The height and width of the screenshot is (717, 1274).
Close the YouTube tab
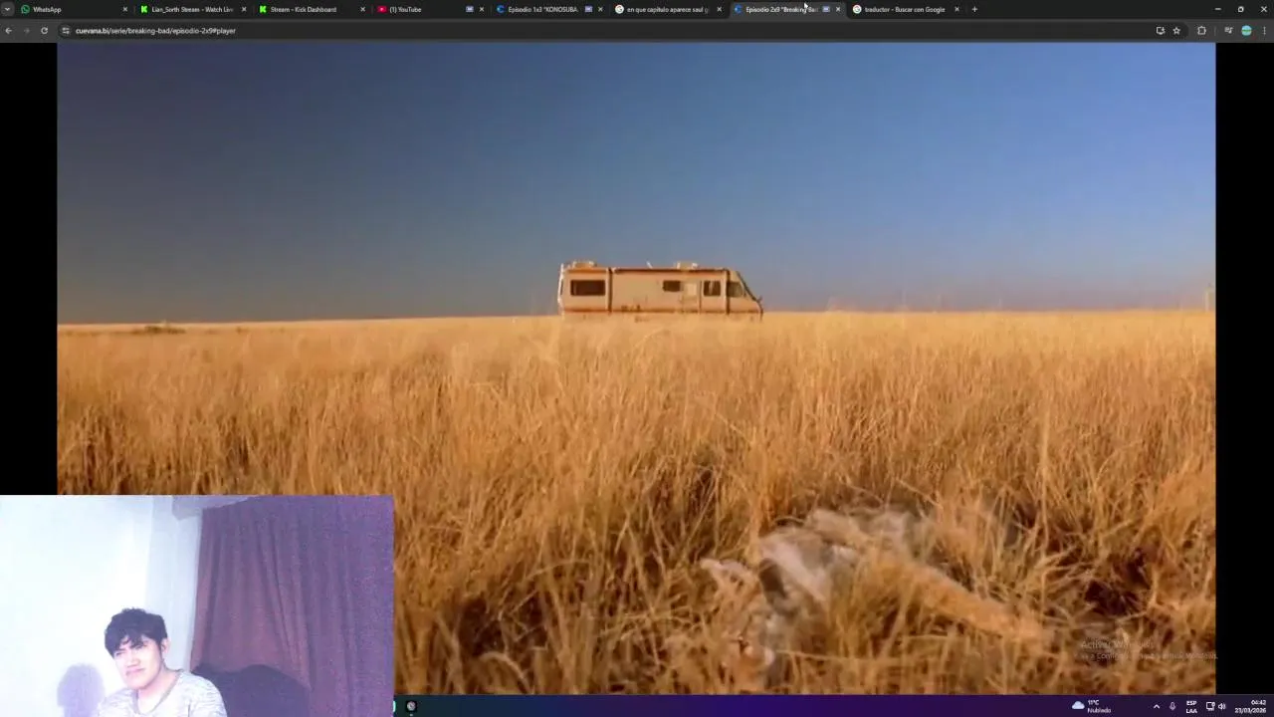point(482,9)
